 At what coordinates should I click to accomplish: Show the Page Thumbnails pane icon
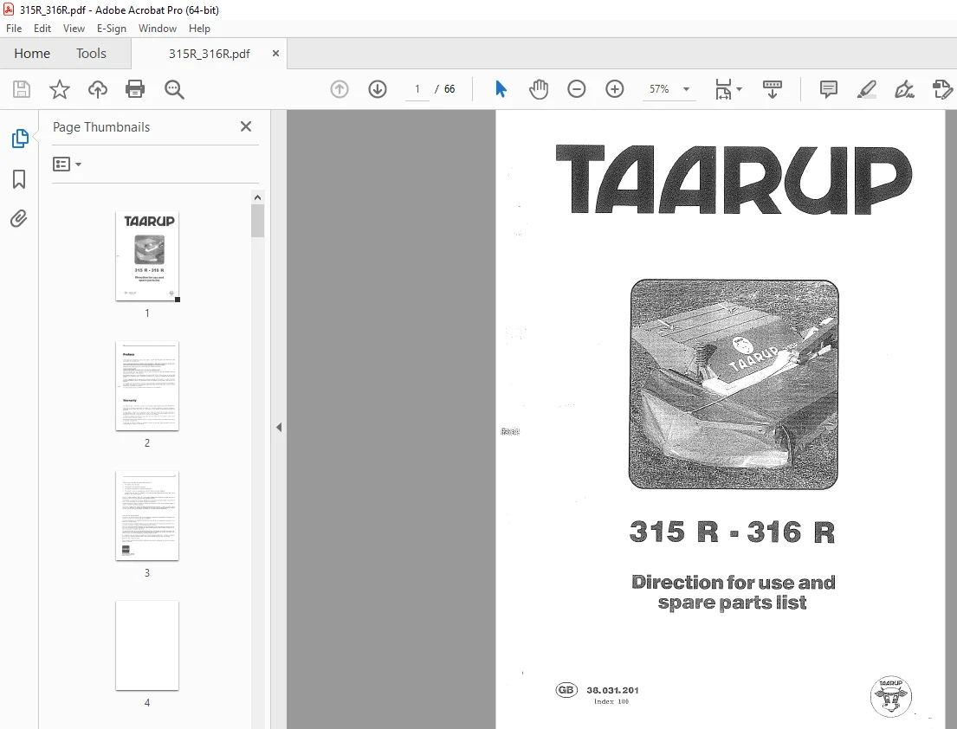(20, 139)
